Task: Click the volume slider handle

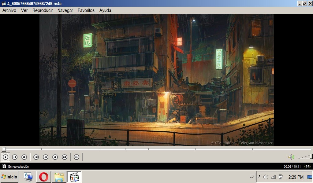Action: 311,156
